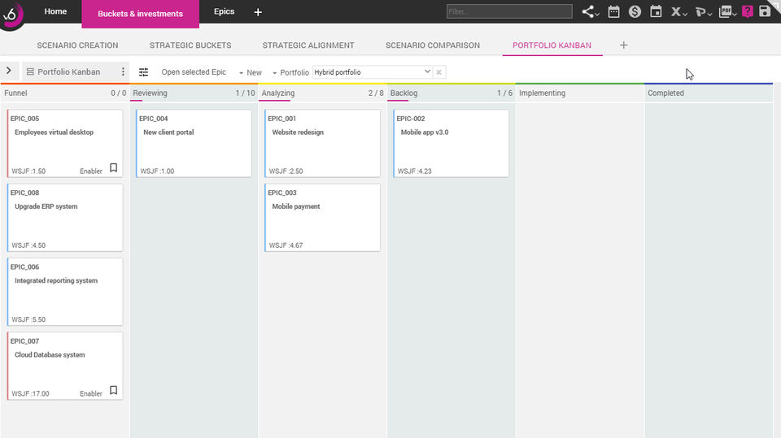This screenshot has height=438, width=781.
Task: Click the bookmark icon on EPIC_007 card
Action: point(114,390)
